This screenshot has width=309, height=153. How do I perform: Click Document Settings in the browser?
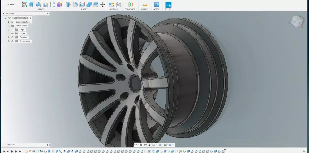pyautogui.click(x=23, y=22)
